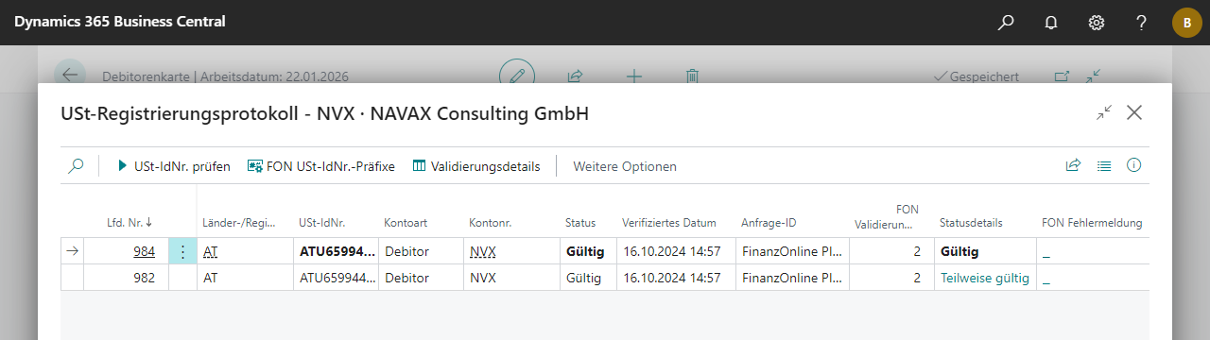Open the help question mark
Screen dimensions: 1210x340
click(1142, 22)
